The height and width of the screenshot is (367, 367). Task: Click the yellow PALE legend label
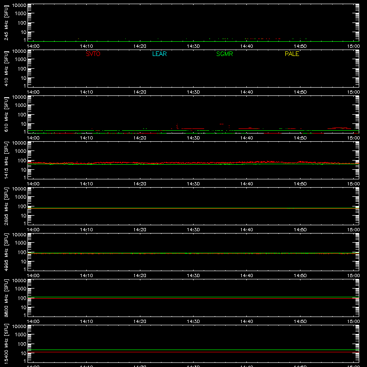292,54
